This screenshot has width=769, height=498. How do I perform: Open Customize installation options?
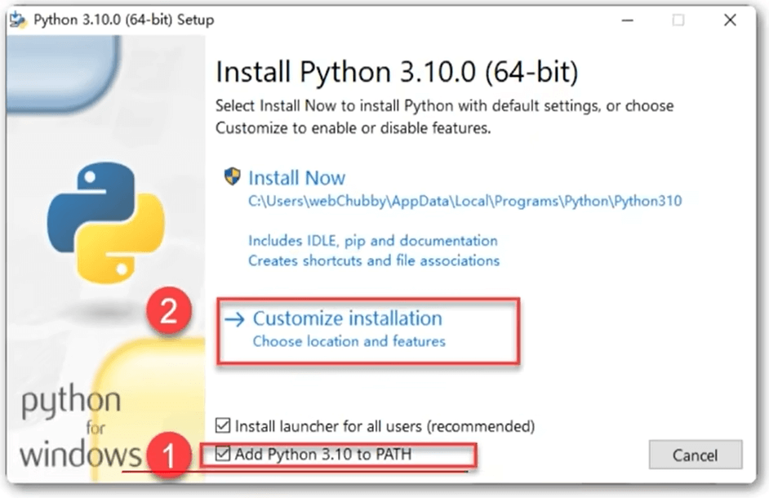347,318
